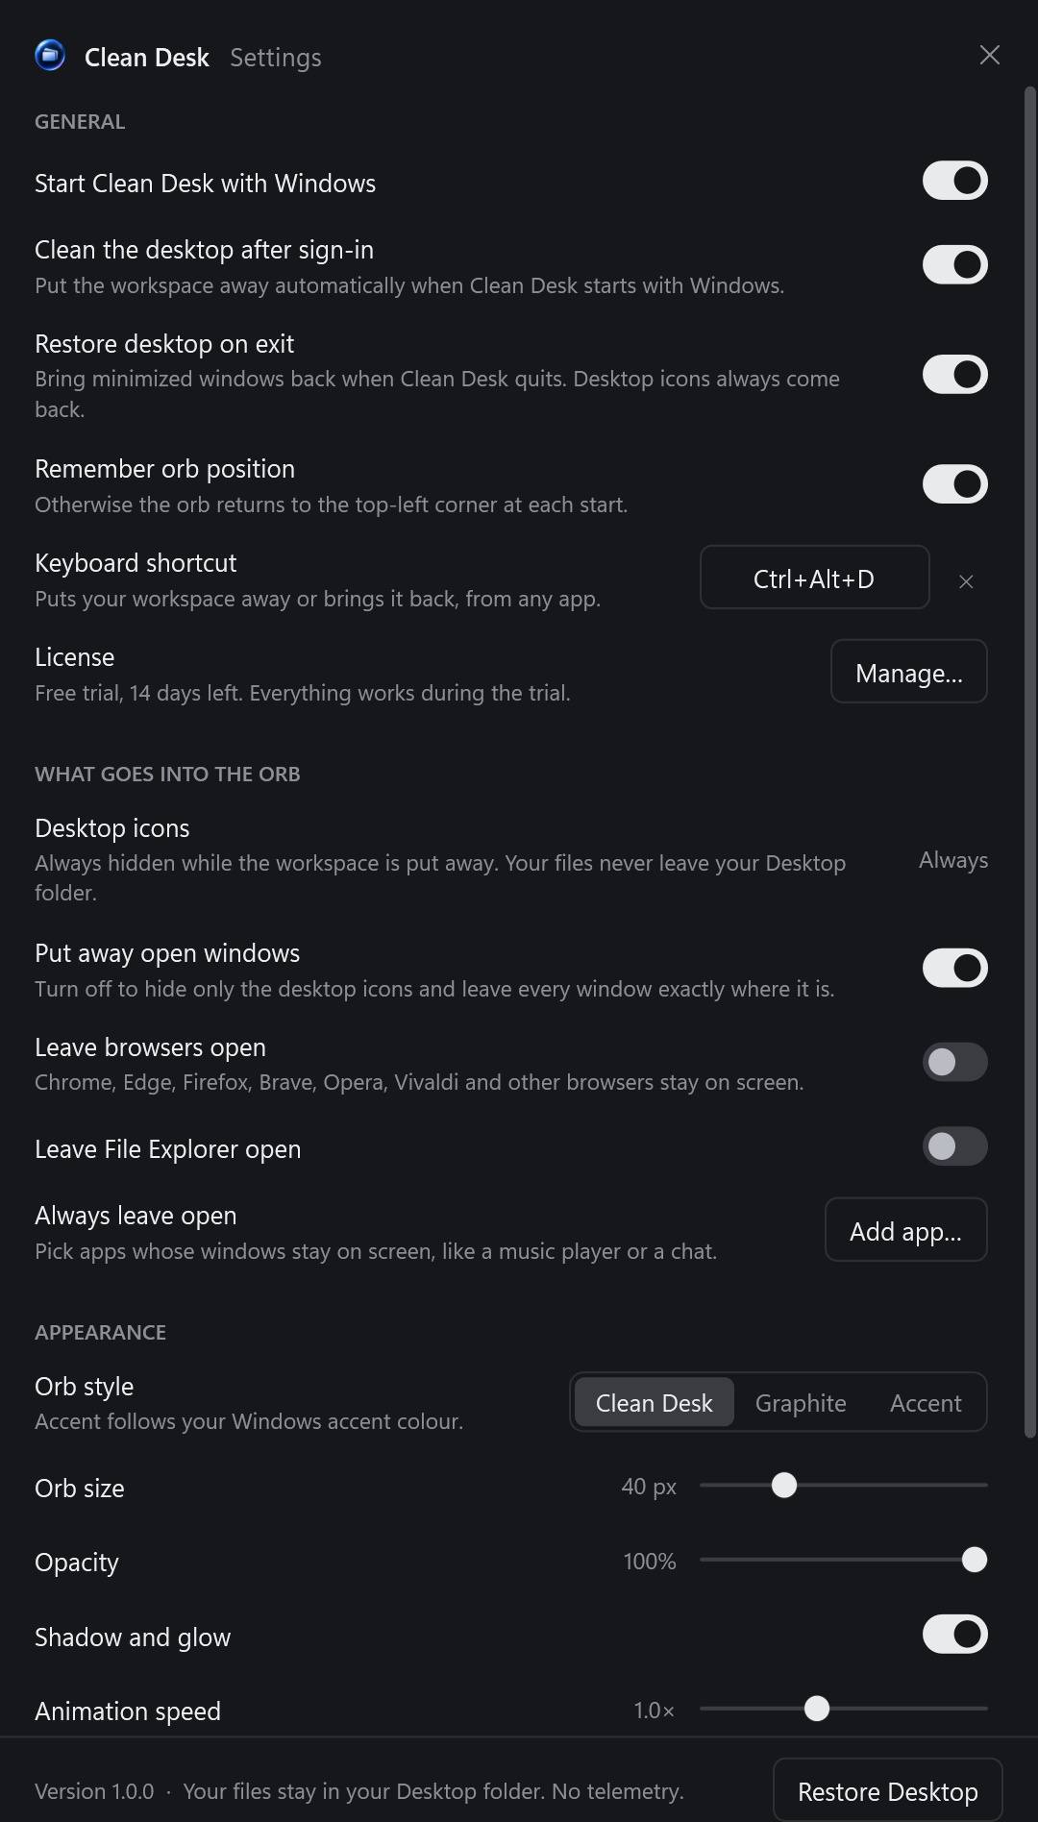
Task: Select the Accent orb style
Action: (926, 1403)
